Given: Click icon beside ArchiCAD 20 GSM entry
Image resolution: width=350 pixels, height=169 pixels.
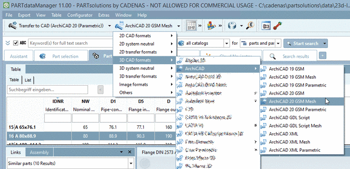Looking at the screenshot, I should pos(264,93).
